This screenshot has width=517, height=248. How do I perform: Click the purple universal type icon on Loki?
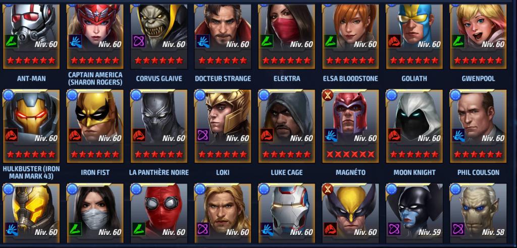tap(203, 135)
